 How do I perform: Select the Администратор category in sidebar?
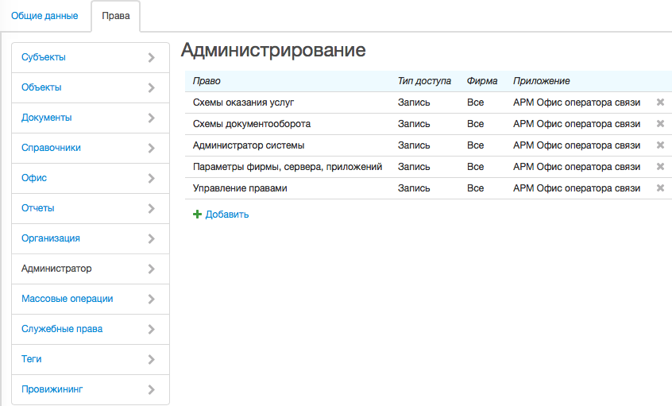point(91,269)
